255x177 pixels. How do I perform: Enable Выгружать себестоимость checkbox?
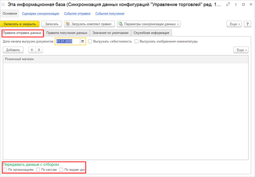pos(90,41)
